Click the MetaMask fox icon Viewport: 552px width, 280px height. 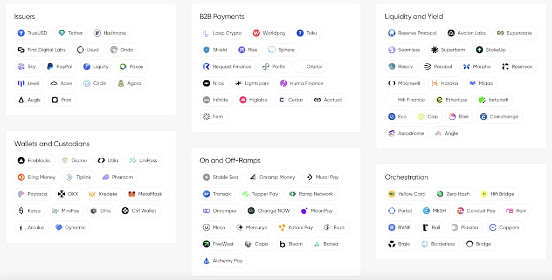click(132, 194)
